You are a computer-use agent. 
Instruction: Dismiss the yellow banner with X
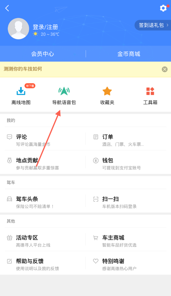165,69
